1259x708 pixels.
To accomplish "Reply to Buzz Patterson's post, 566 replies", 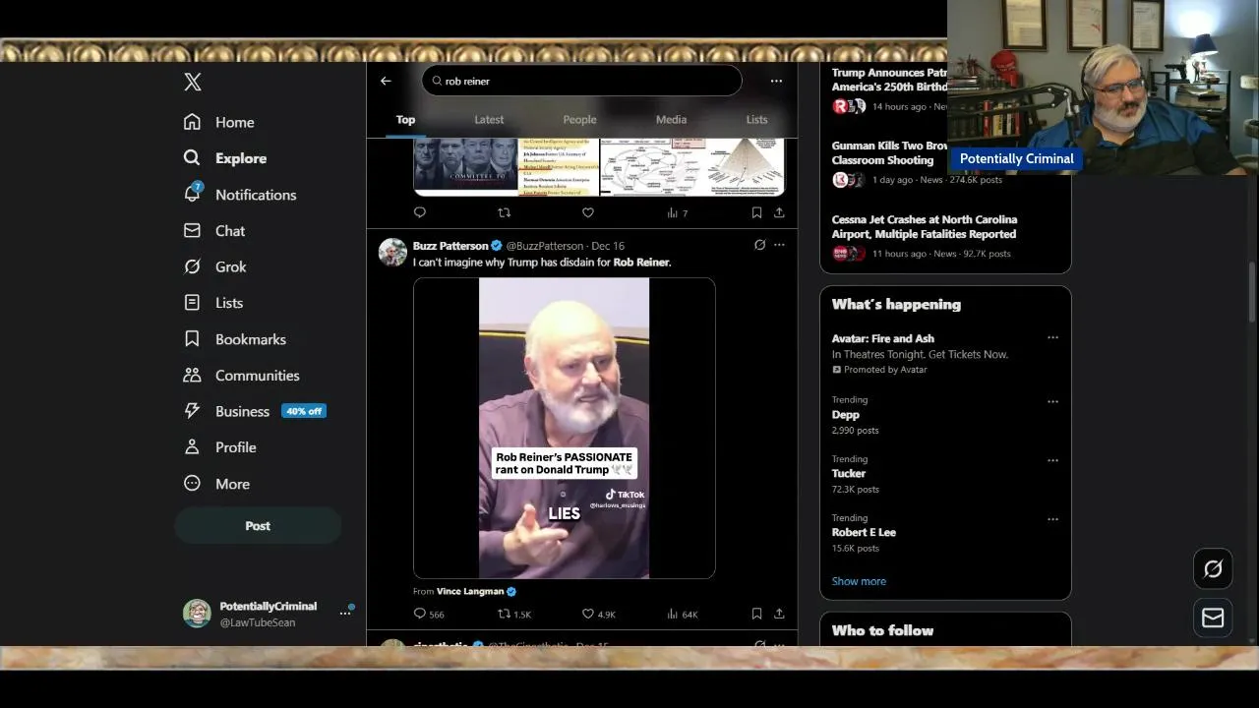I will 429,614.
